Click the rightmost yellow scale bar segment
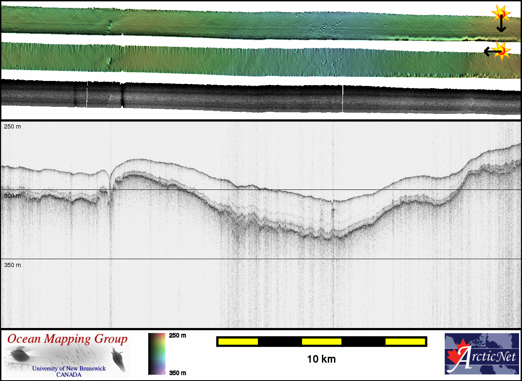The width and height of the screenshot is (522, 381). [405, 341]
